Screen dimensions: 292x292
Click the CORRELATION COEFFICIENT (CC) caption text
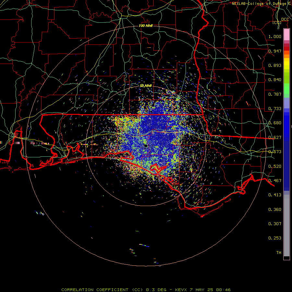pyautogui.click(x=102, y=290)
